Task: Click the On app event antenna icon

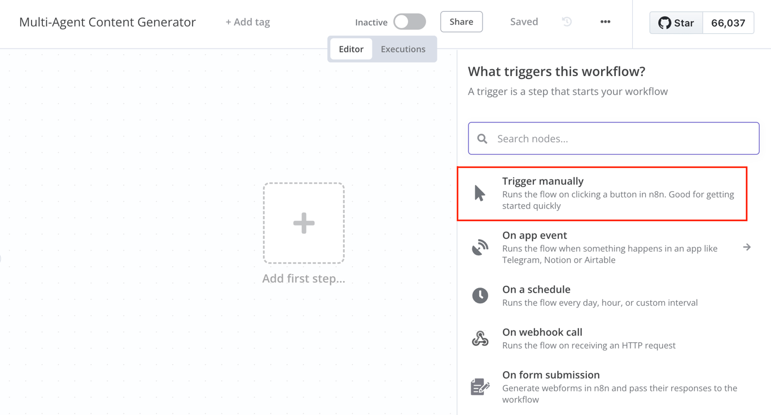Action: click(480, 246)
